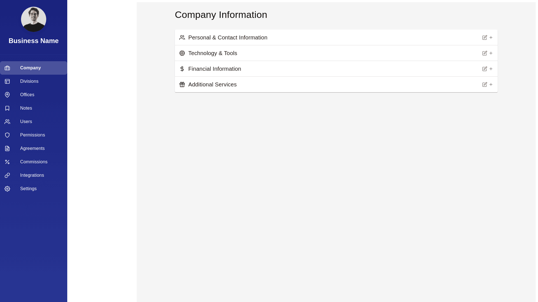Expand Technology & Tools section
Viewport: 538px width, 302px height.
click(212, 53)
